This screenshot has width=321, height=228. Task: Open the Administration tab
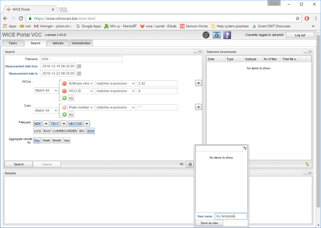tap(81, 43)
